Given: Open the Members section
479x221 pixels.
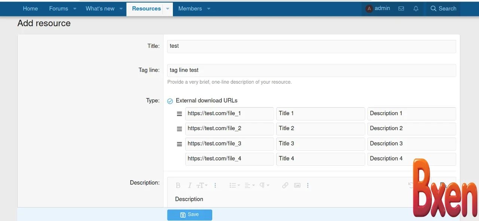Looking at the screenshot, I should pyautogui.click(x=190, y=9).
